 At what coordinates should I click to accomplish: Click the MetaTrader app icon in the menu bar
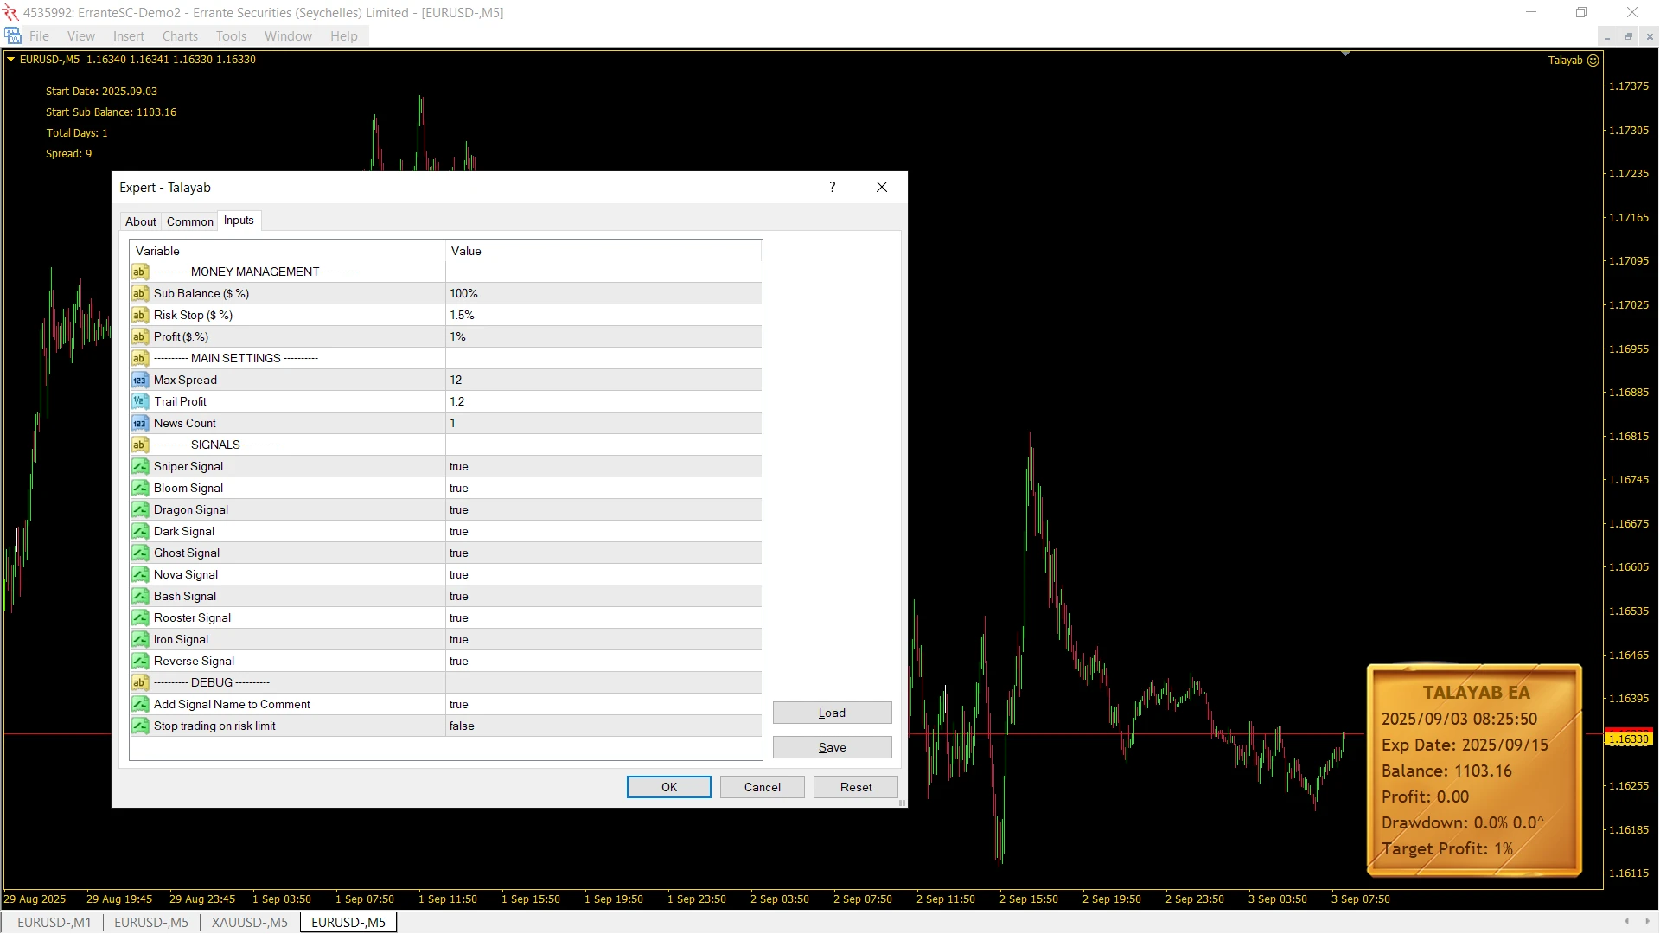[13, 36]
